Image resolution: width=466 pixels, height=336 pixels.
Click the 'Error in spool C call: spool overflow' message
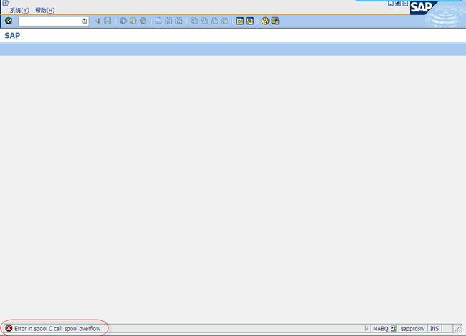tap(57, 329)
